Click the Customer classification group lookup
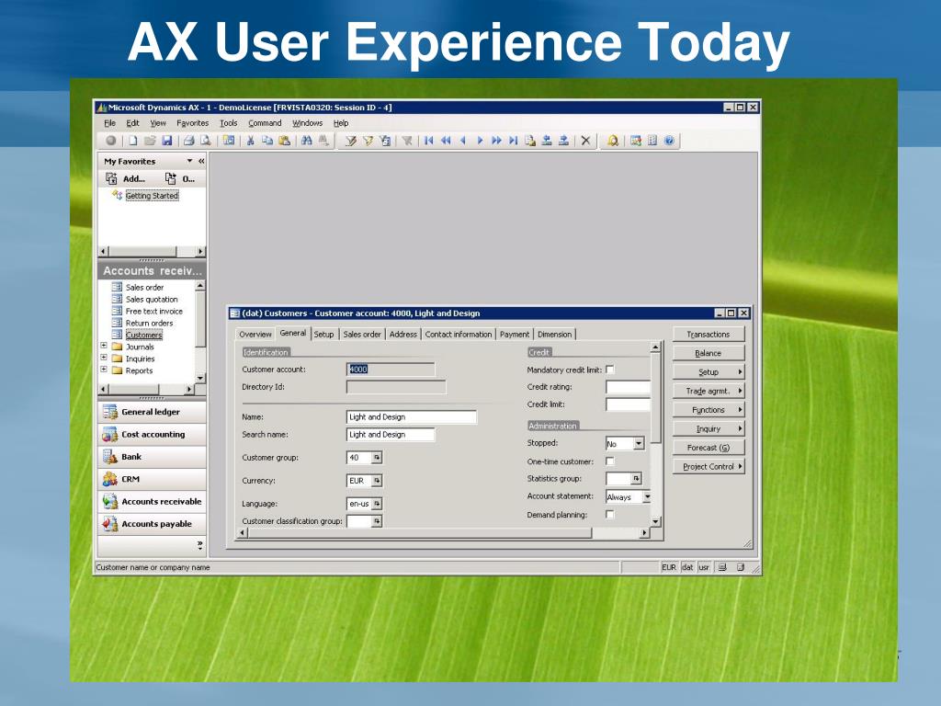Screen dimensions: 941x706 tap(376, 521)
